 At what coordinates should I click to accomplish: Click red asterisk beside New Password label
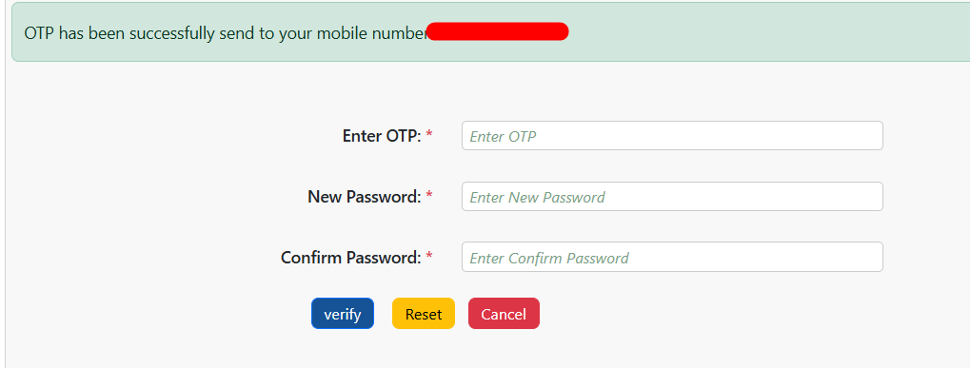tap(428, 195)
